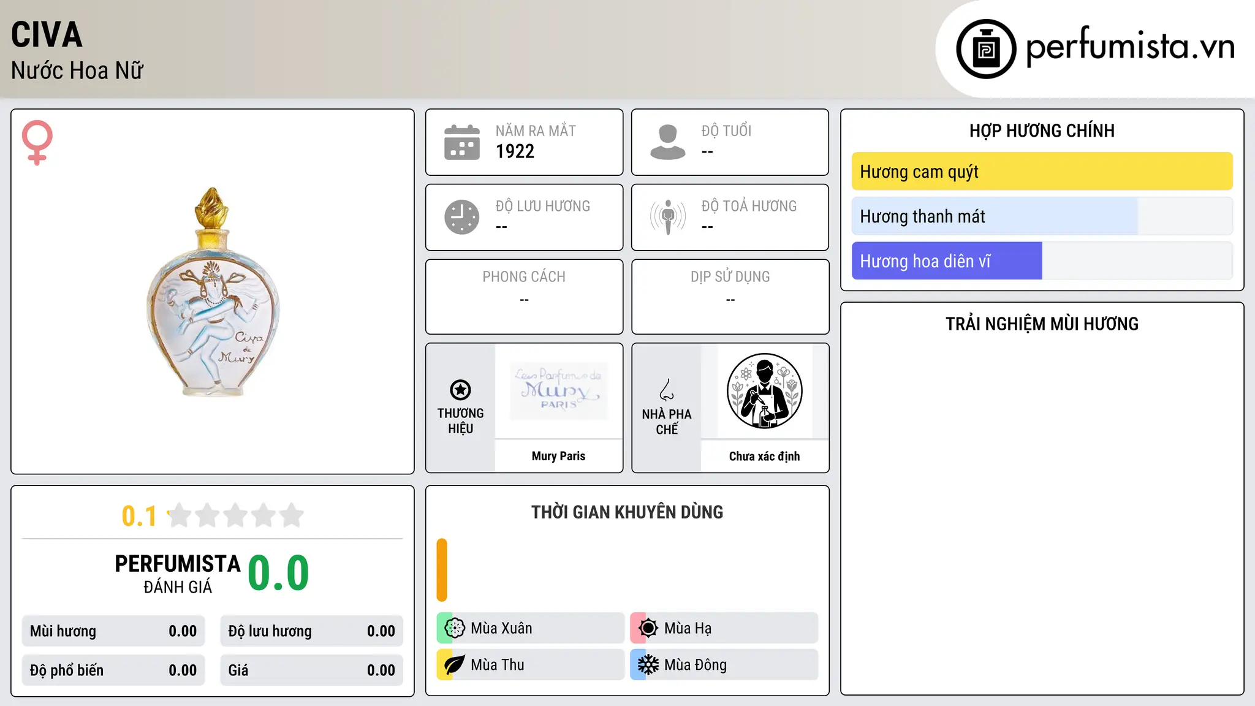Image resolution: width=1255 pixels, height=706 pixels.
Task: Click the Phong cách card
Action: pyautogui.click(x=524, y=297)
